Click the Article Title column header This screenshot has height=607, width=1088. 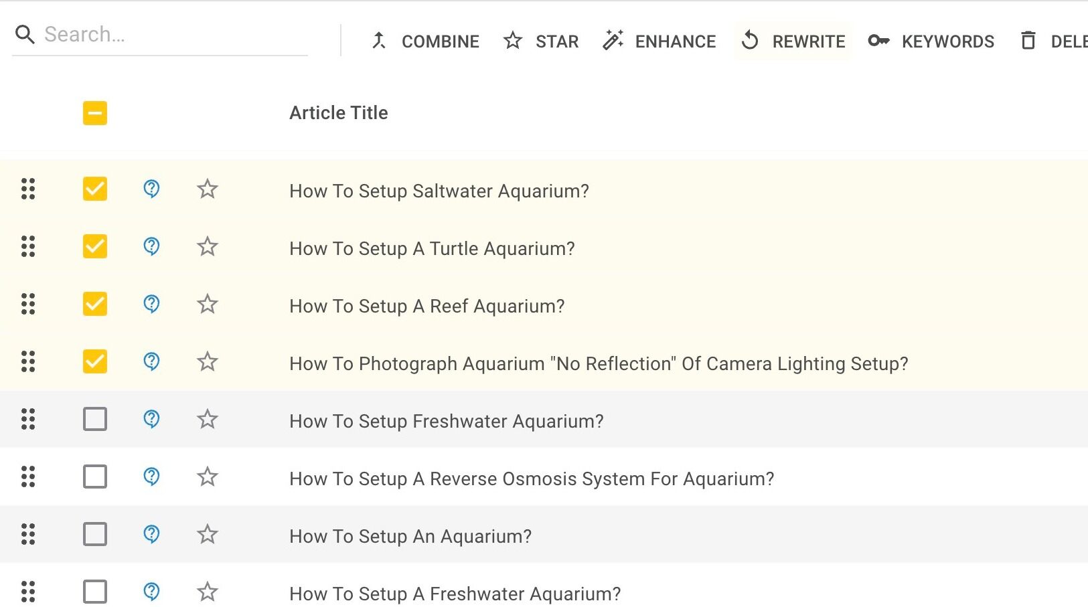click(339, 113)
